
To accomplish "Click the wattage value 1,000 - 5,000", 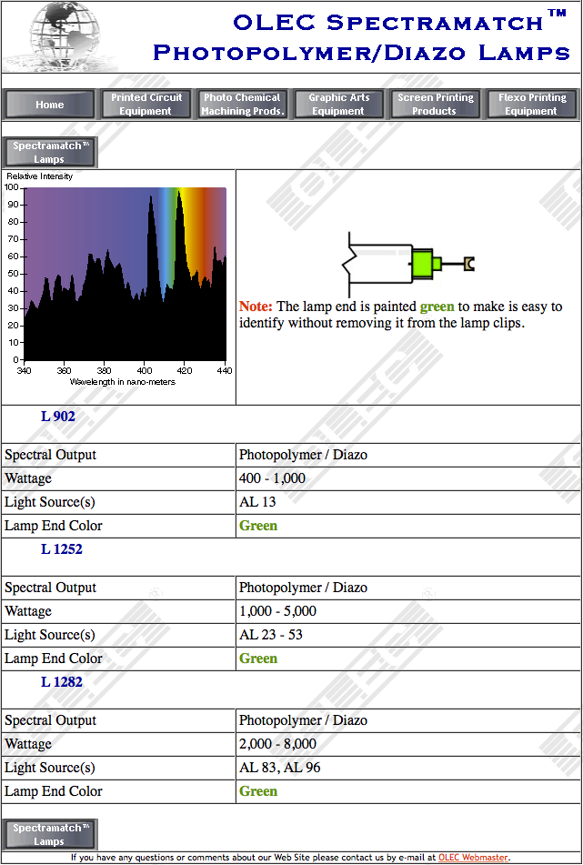I will [277, 611].
